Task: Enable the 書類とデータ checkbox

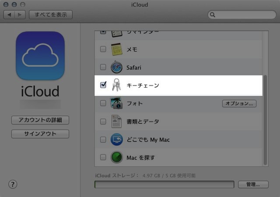Action: [x=103, y=121]
